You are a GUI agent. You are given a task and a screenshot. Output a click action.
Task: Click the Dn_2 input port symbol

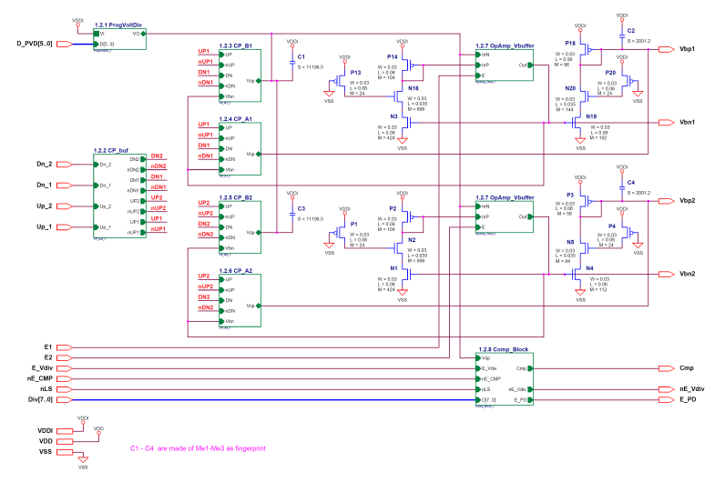65,165
